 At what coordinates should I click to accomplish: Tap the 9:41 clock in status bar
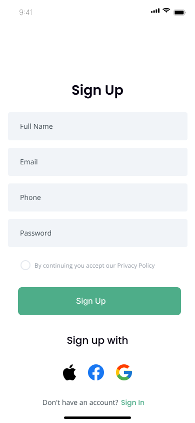[x=26, y=13]
